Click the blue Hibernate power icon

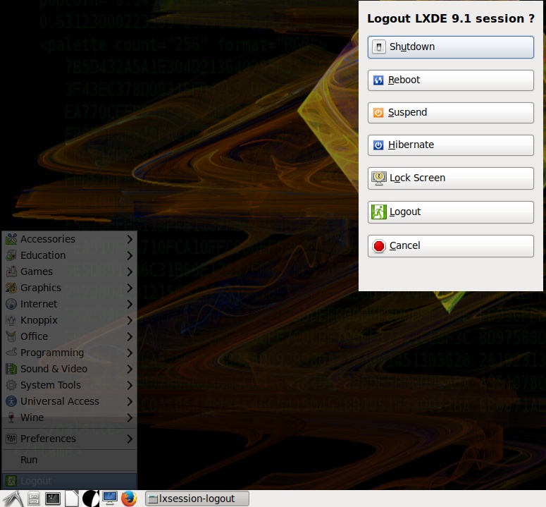(378, 145)
